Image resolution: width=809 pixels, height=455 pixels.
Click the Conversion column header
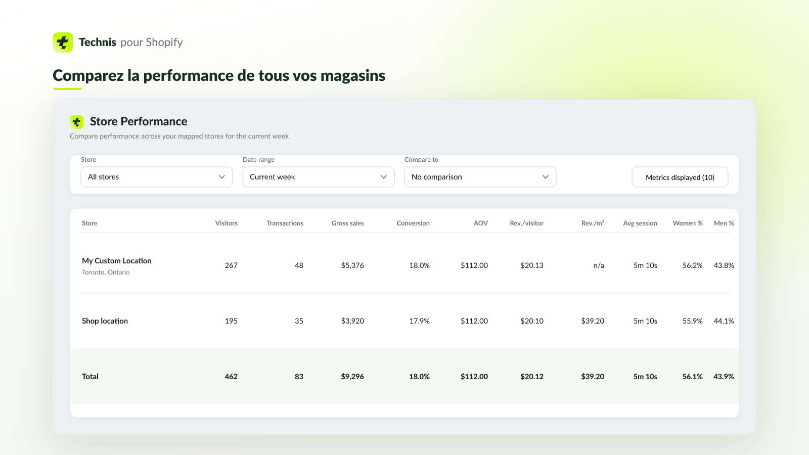click(413, 223)
